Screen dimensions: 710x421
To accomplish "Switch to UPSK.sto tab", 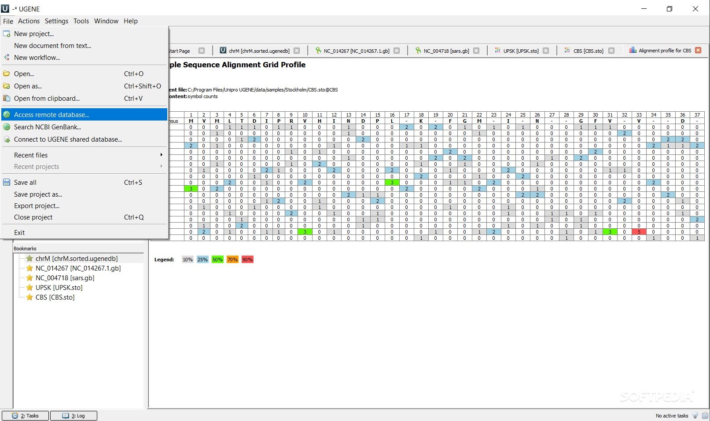I will point(521,51).
